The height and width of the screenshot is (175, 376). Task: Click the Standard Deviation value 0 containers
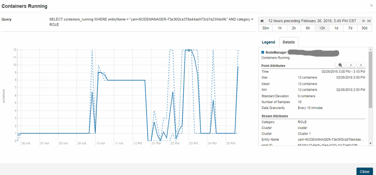click(x=306, y=96)
